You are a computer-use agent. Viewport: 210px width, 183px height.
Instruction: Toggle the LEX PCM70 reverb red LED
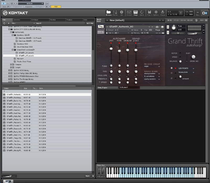point(175,68)
